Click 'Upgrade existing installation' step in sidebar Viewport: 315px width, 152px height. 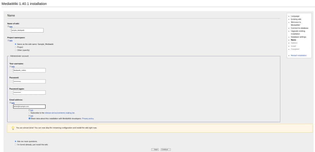(298, 33)
